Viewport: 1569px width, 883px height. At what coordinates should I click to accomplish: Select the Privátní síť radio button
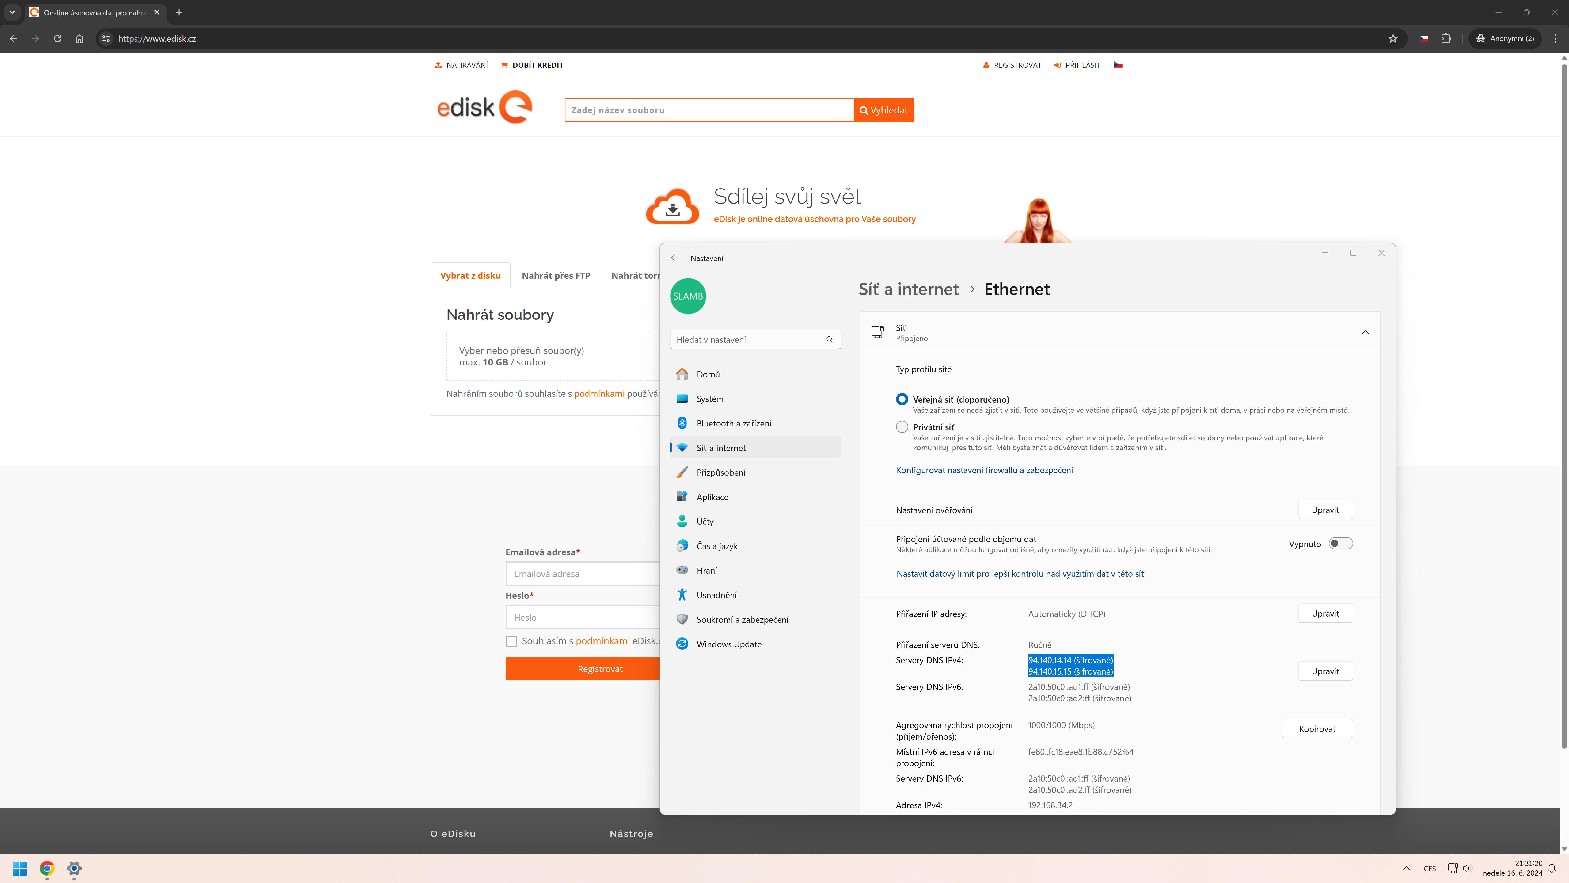coord(902,426)
